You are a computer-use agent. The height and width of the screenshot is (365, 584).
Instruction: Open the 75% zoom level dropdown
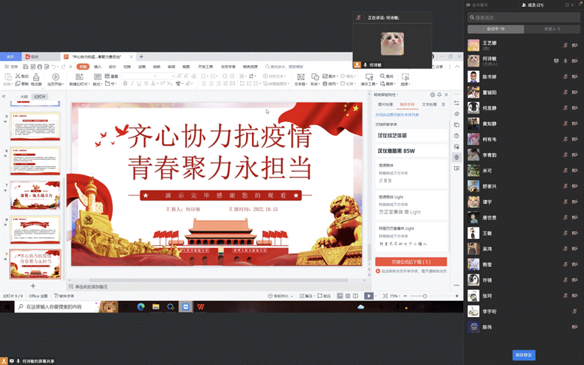394,296
